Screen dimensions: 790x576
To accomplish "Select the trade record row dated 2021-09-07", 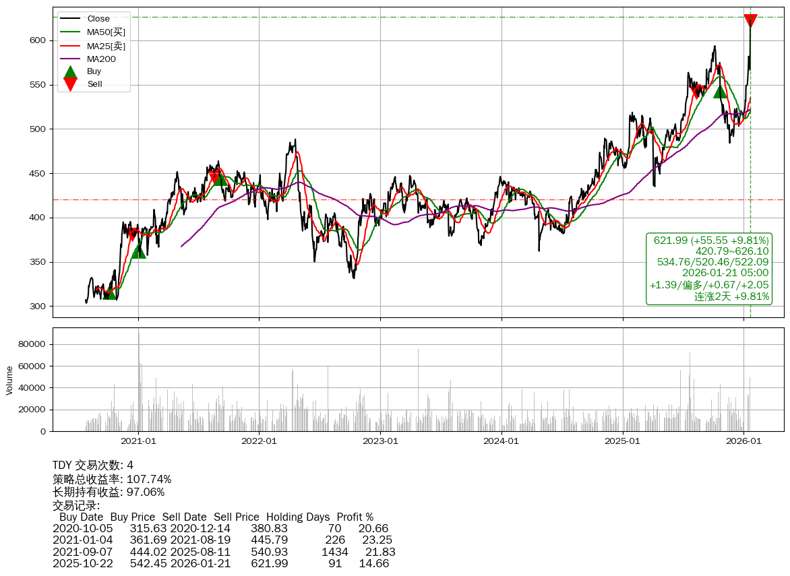I will (x=224, y=552).
